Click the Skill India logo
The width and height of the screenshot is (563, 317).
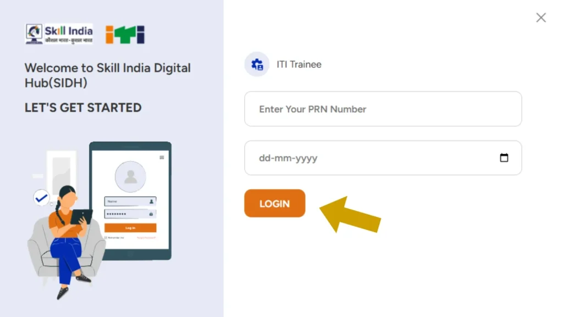(59, 34)
